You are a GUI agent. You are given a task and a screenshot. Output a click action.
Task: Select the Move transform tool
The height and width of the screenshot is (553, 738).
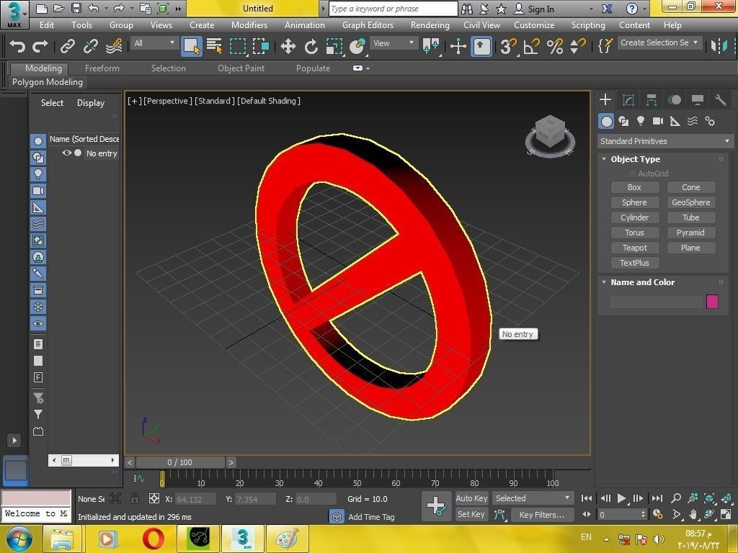288,47
